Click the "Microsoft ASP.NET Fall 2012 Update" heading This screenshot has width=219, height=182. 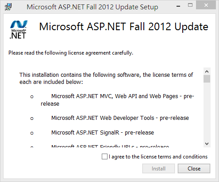click(x=123, y=27)
